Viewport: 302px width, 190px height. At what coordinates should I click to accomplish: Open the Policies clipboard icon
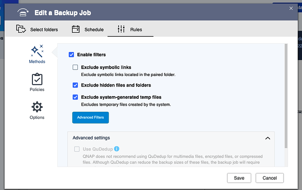37,79
